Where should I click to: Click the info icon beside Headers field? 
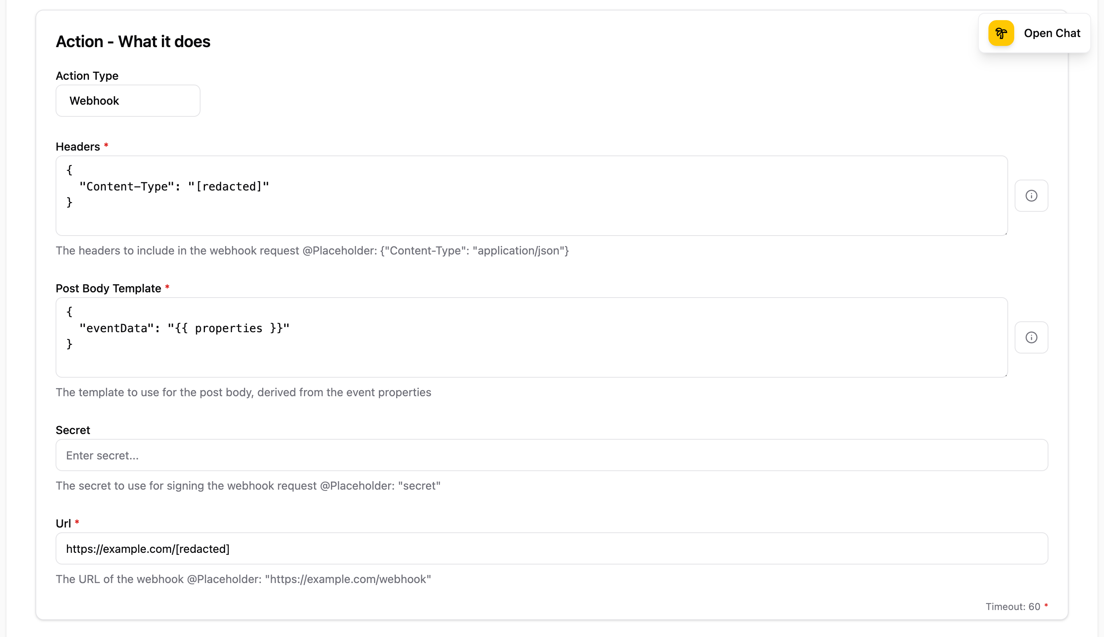(x=1032, y=196)
